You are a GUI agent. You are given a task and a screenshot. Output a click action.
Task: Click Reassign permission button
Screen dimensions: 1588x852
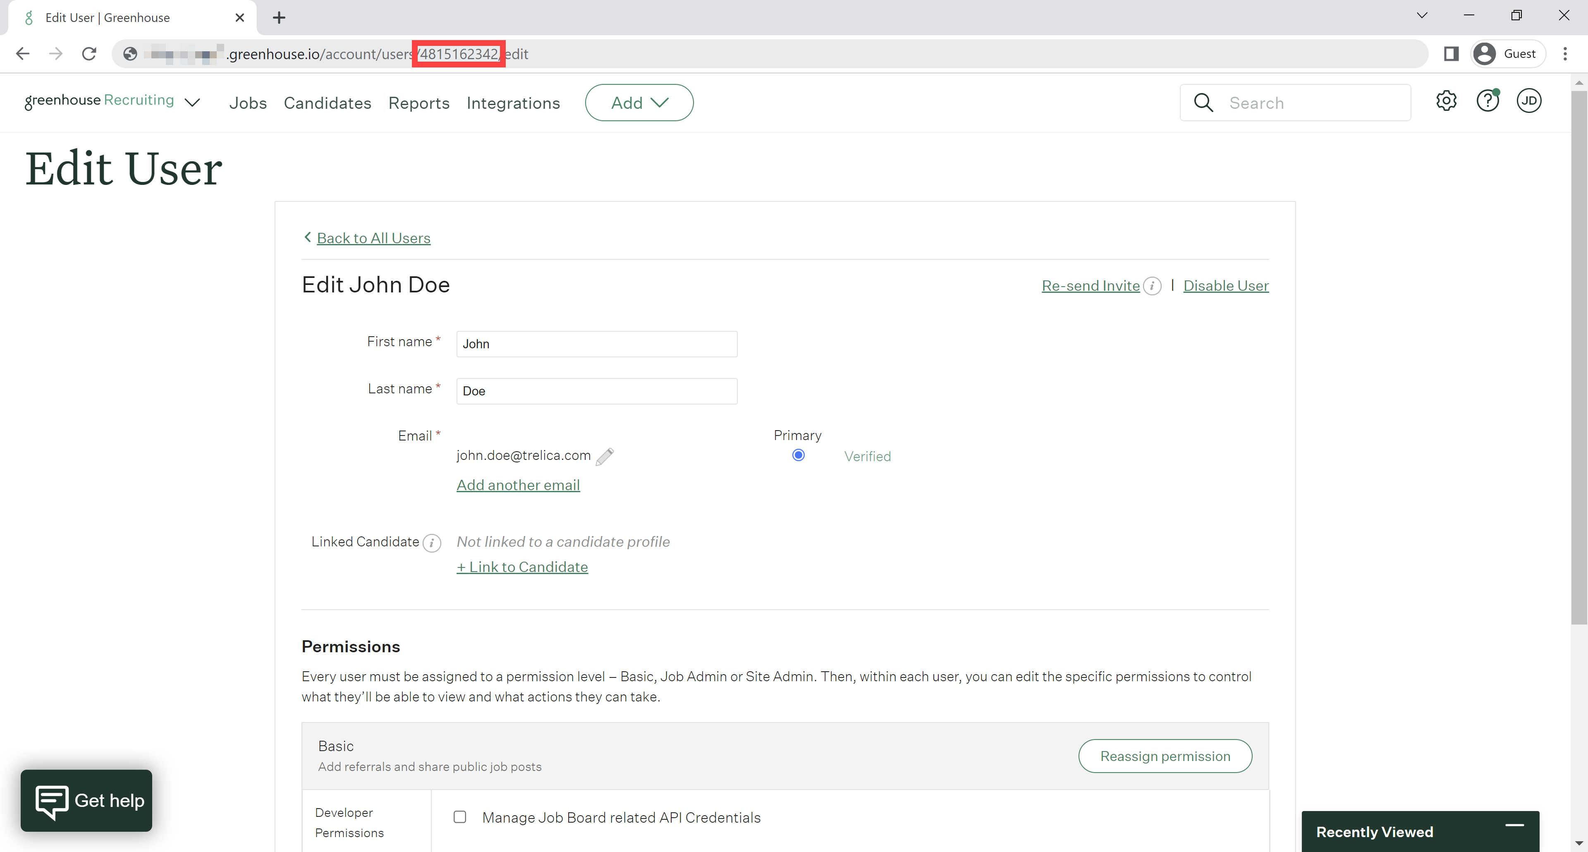pyautogui.click(x=1165, y=756)
